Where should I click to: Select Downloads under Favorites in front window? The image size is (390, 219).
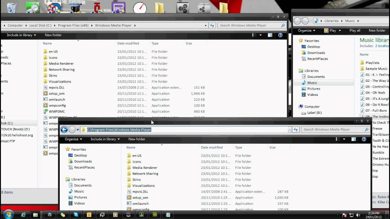point(83,162)
